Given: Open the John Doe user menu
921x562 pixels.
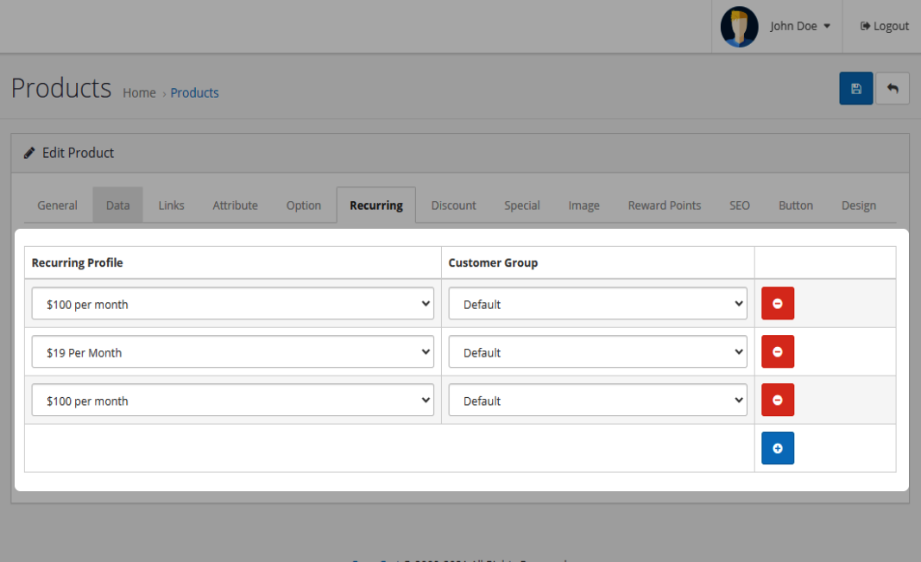Looking at the screenshot, I should (799, 27).
